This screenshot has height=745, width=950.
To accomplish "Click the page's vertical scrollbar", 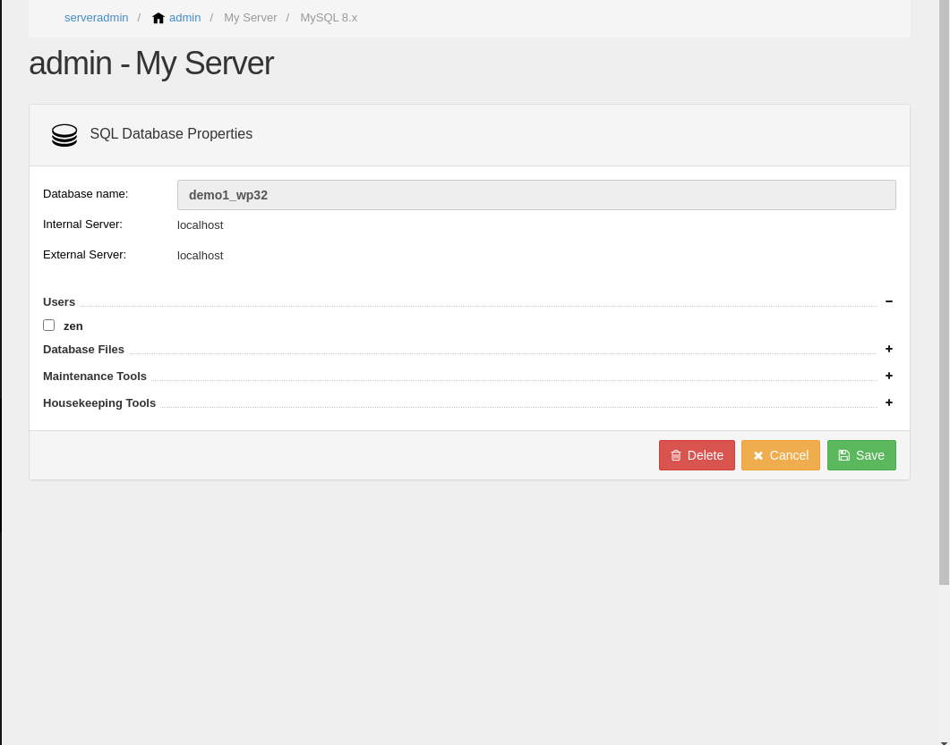I will point(944,292).
